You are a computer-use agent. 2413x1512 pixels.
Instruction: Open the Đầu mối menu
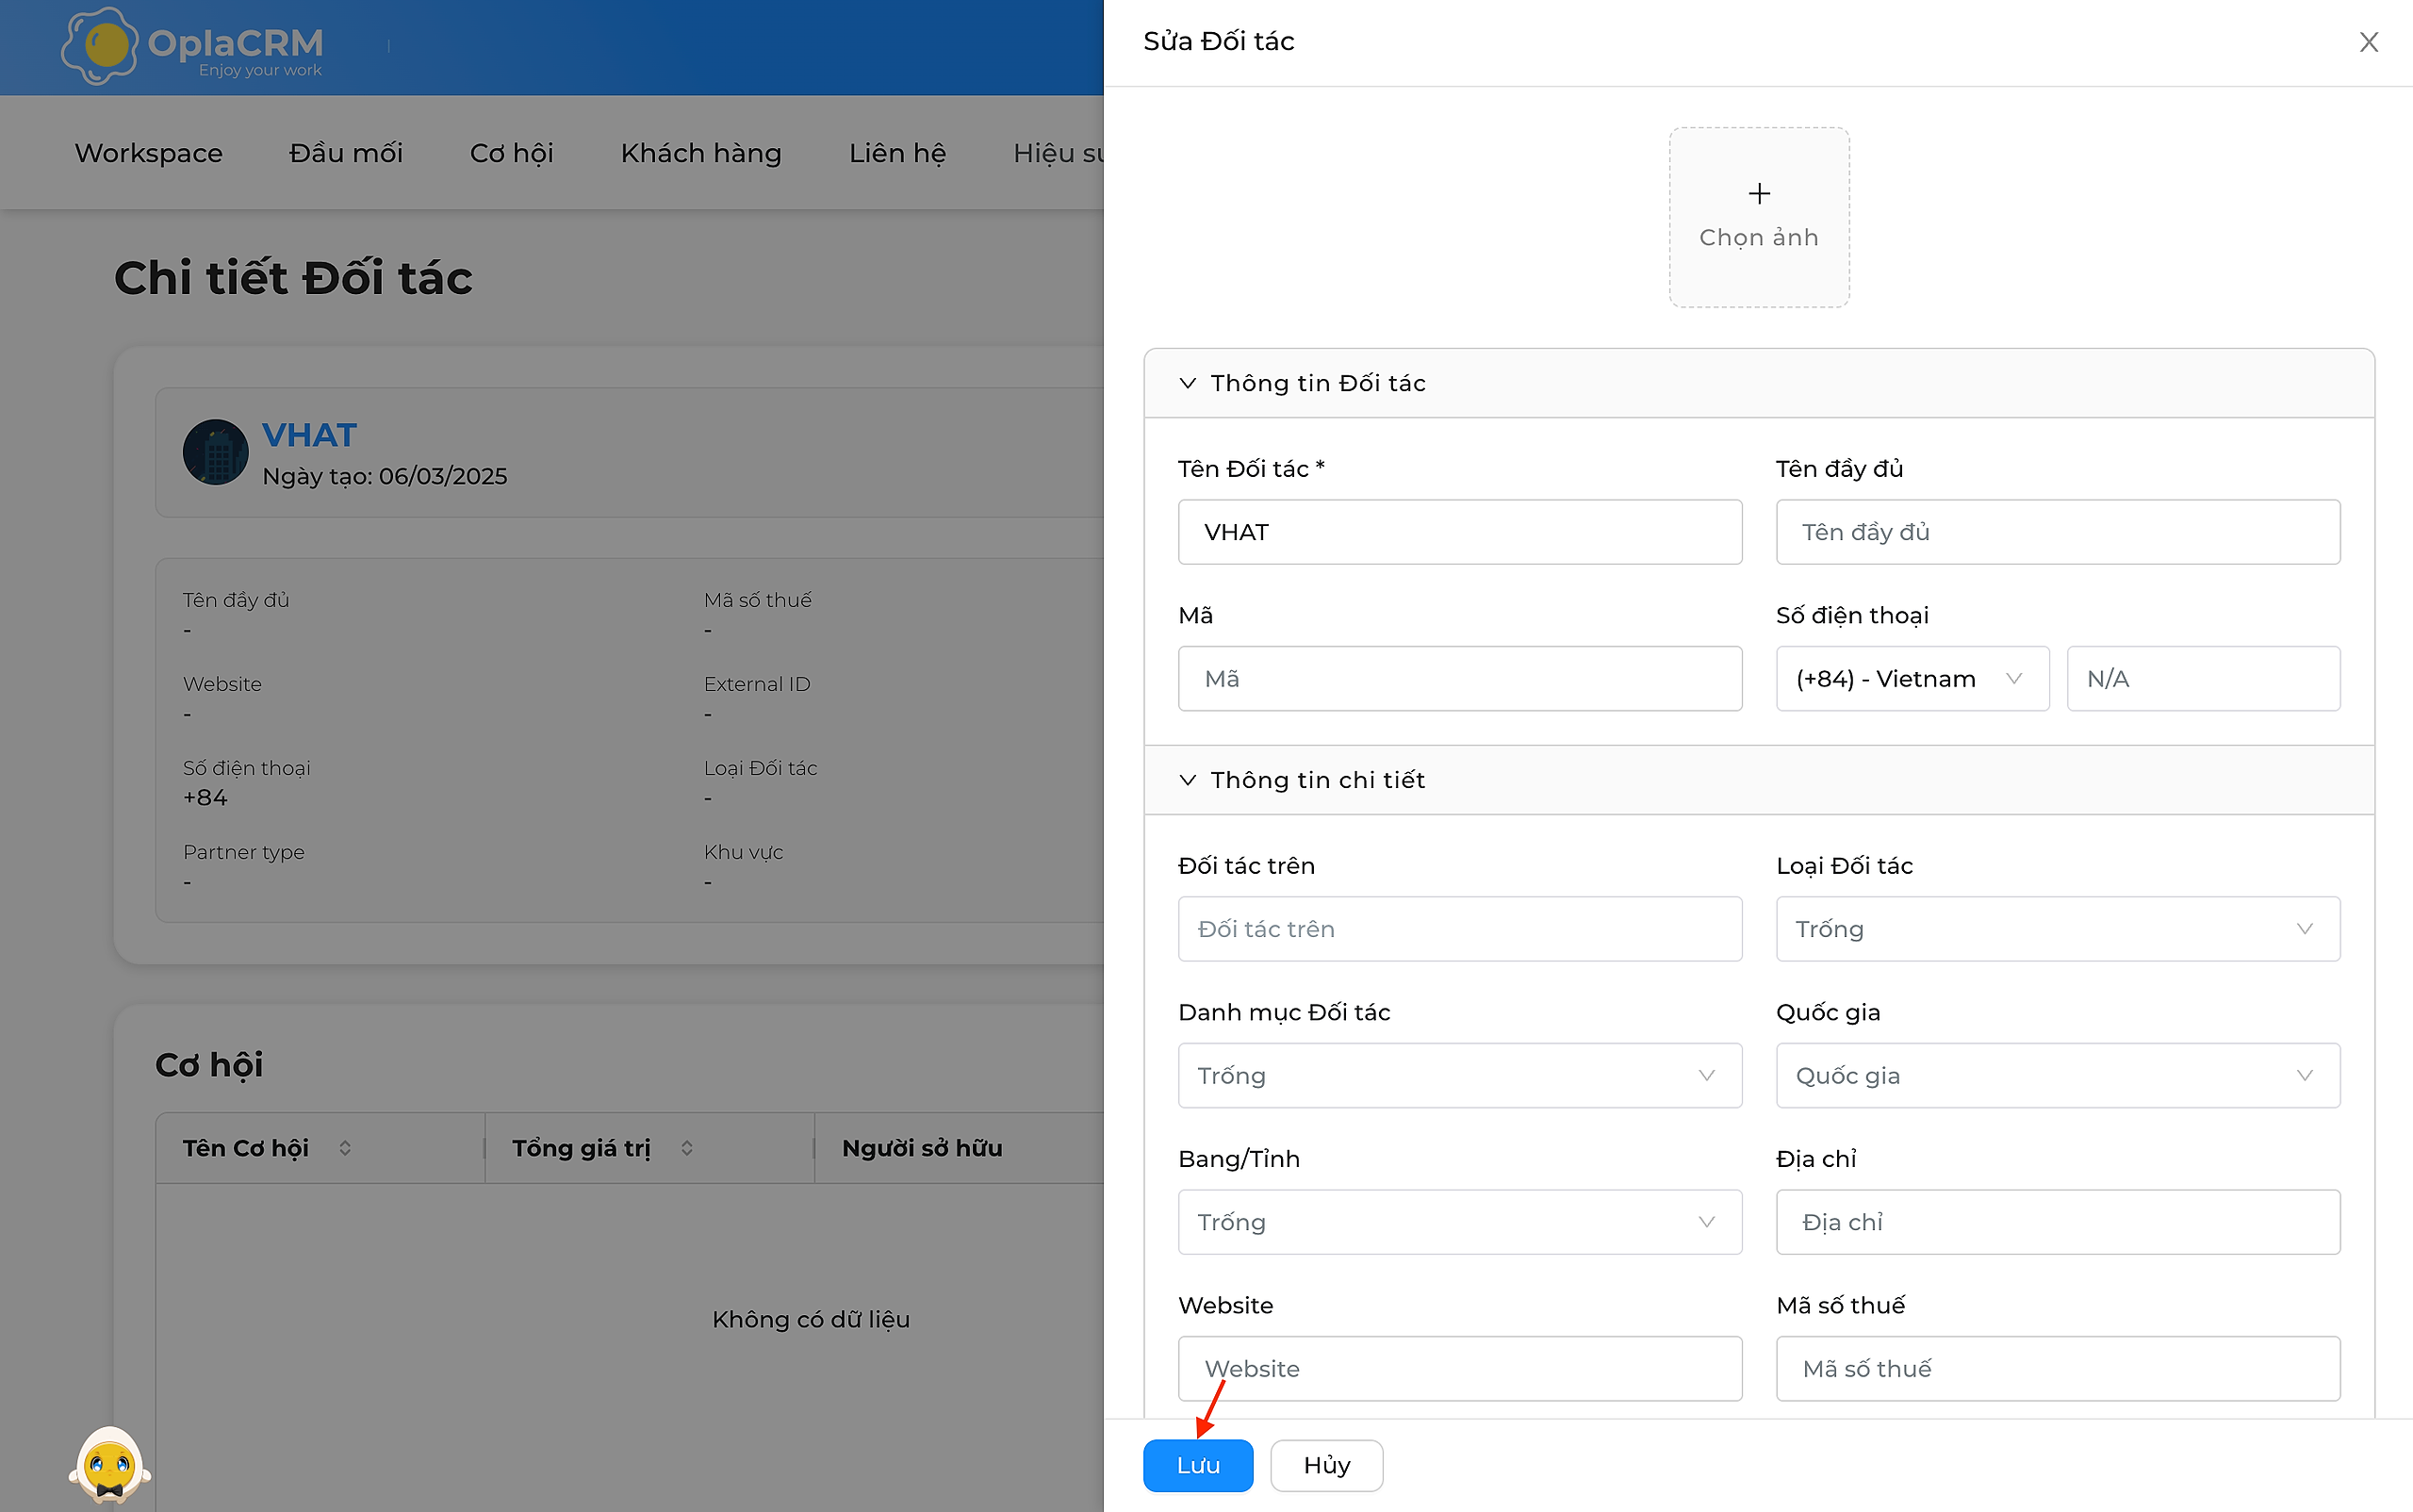tap(346, 153)
